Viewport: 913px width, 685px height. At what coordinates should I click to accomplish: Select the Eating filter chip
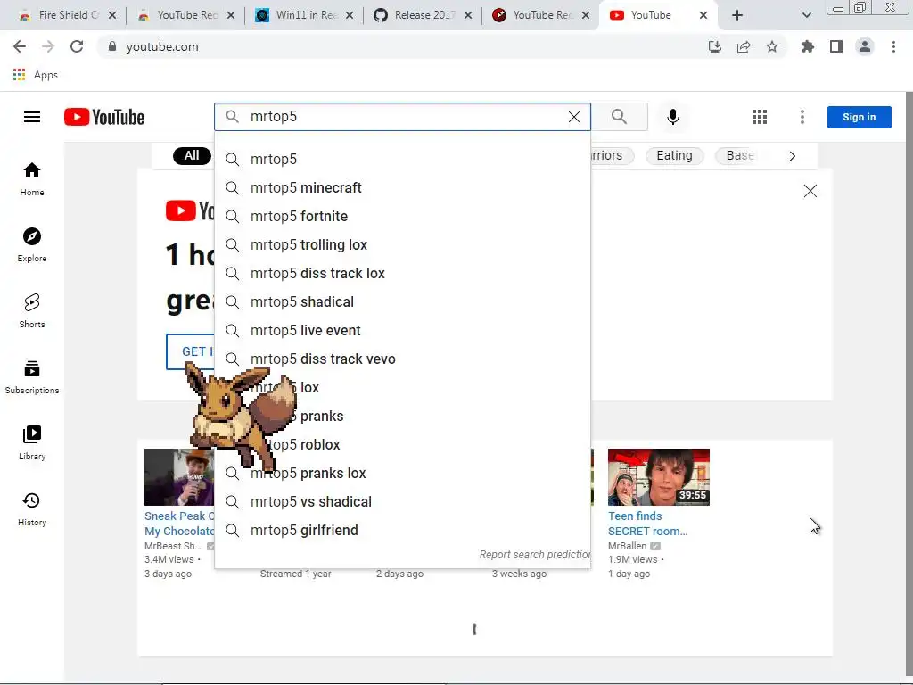click(674, 155)
